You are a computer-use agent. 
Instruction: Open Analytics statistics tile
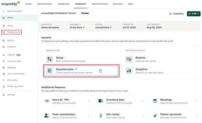pos(160,71)
